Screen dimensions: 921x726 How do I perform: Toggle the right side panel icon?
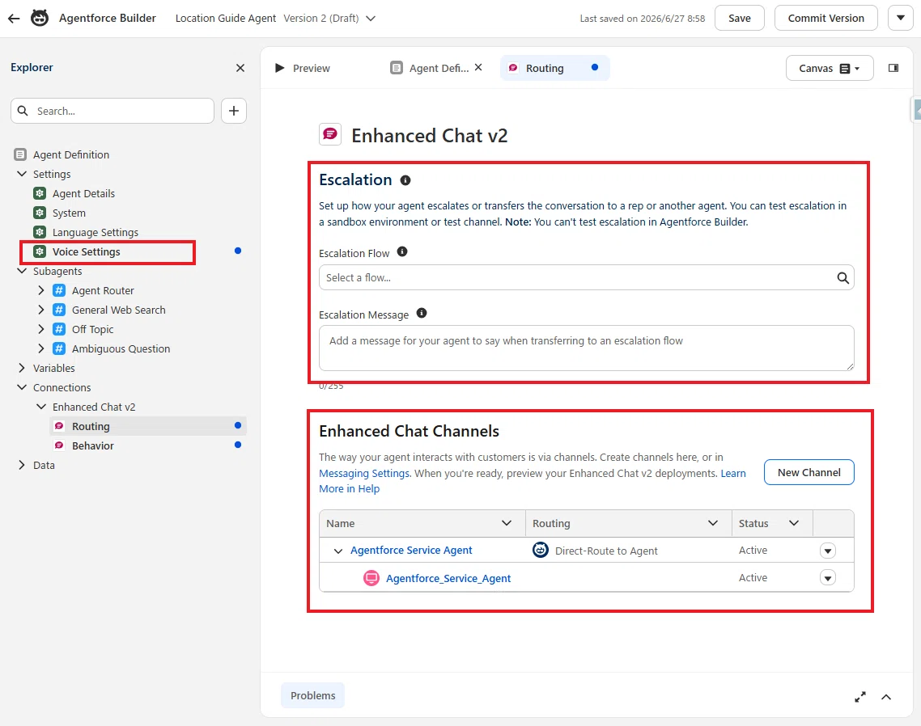coord(893,68)
